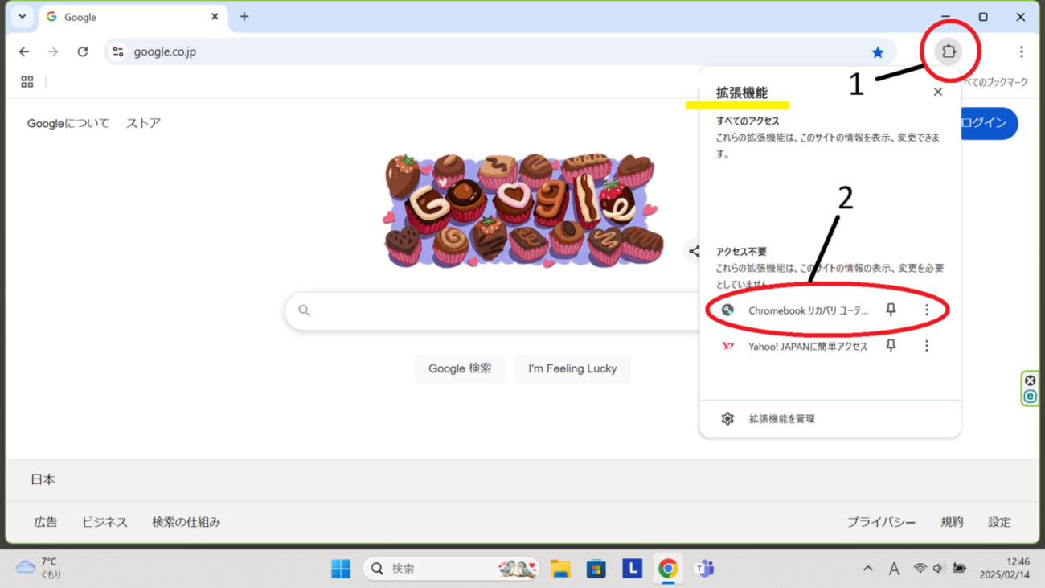Image resolution: width=1045 pixels, height=588 pixels.
Task: Open the 設定 footer menu
Action: [999, 522]
